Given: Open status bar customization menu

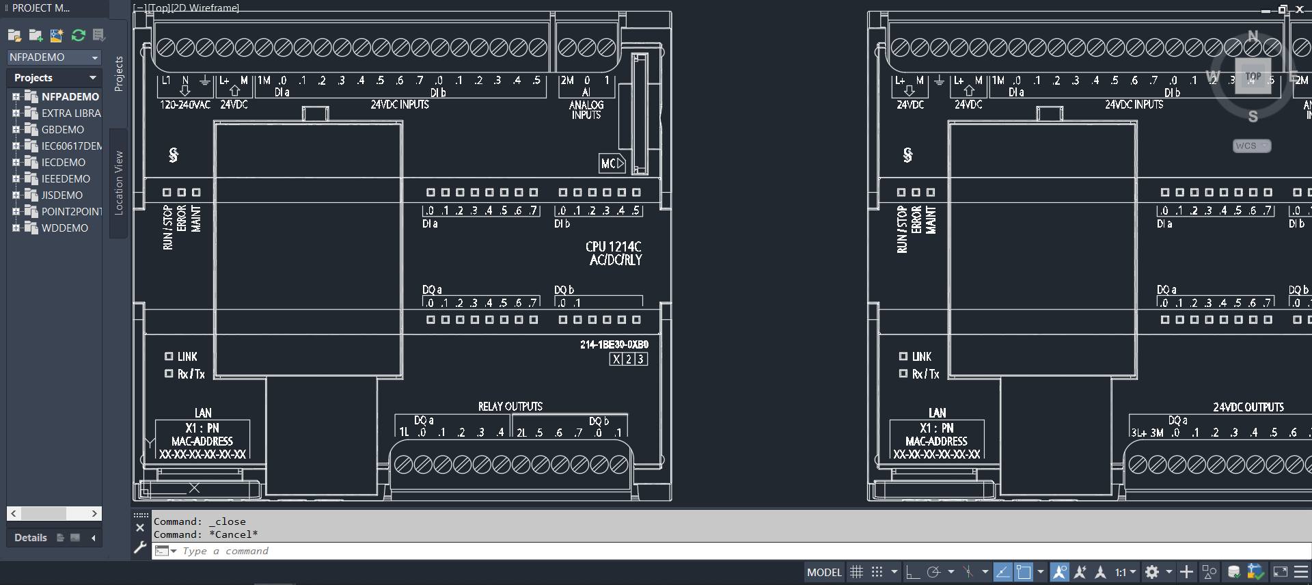Looking at the screenshot, I should click(x=1302, y=573).
